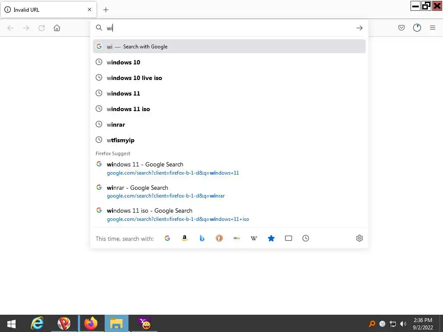The height and width of the screenshot is (332, 443).
Task: Select the Invalid URL tab
Action: tap(48, 10)
